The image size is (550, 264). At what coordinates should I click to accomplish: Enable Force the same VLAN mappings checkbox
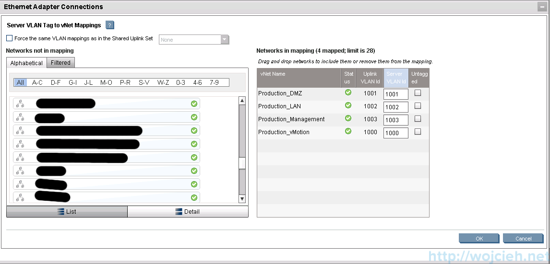pos(10,38)
